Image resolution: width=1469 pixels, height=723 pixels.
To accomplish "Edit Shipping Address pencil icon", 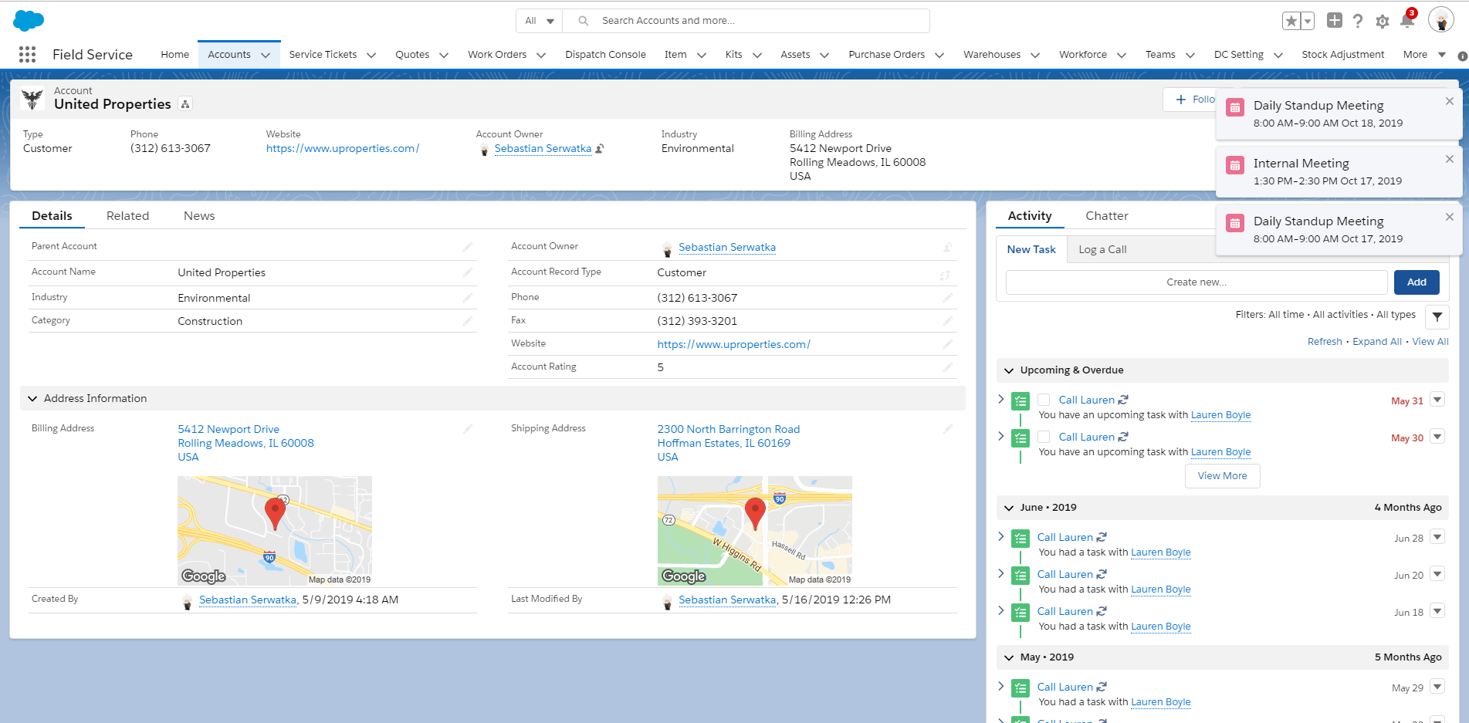I will (x=948, y=429).
